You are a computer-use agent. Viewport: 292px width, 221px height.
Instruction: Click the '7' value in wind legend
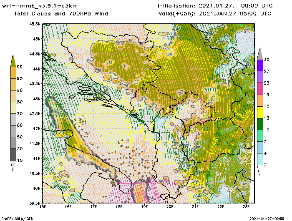pos(265,142)
